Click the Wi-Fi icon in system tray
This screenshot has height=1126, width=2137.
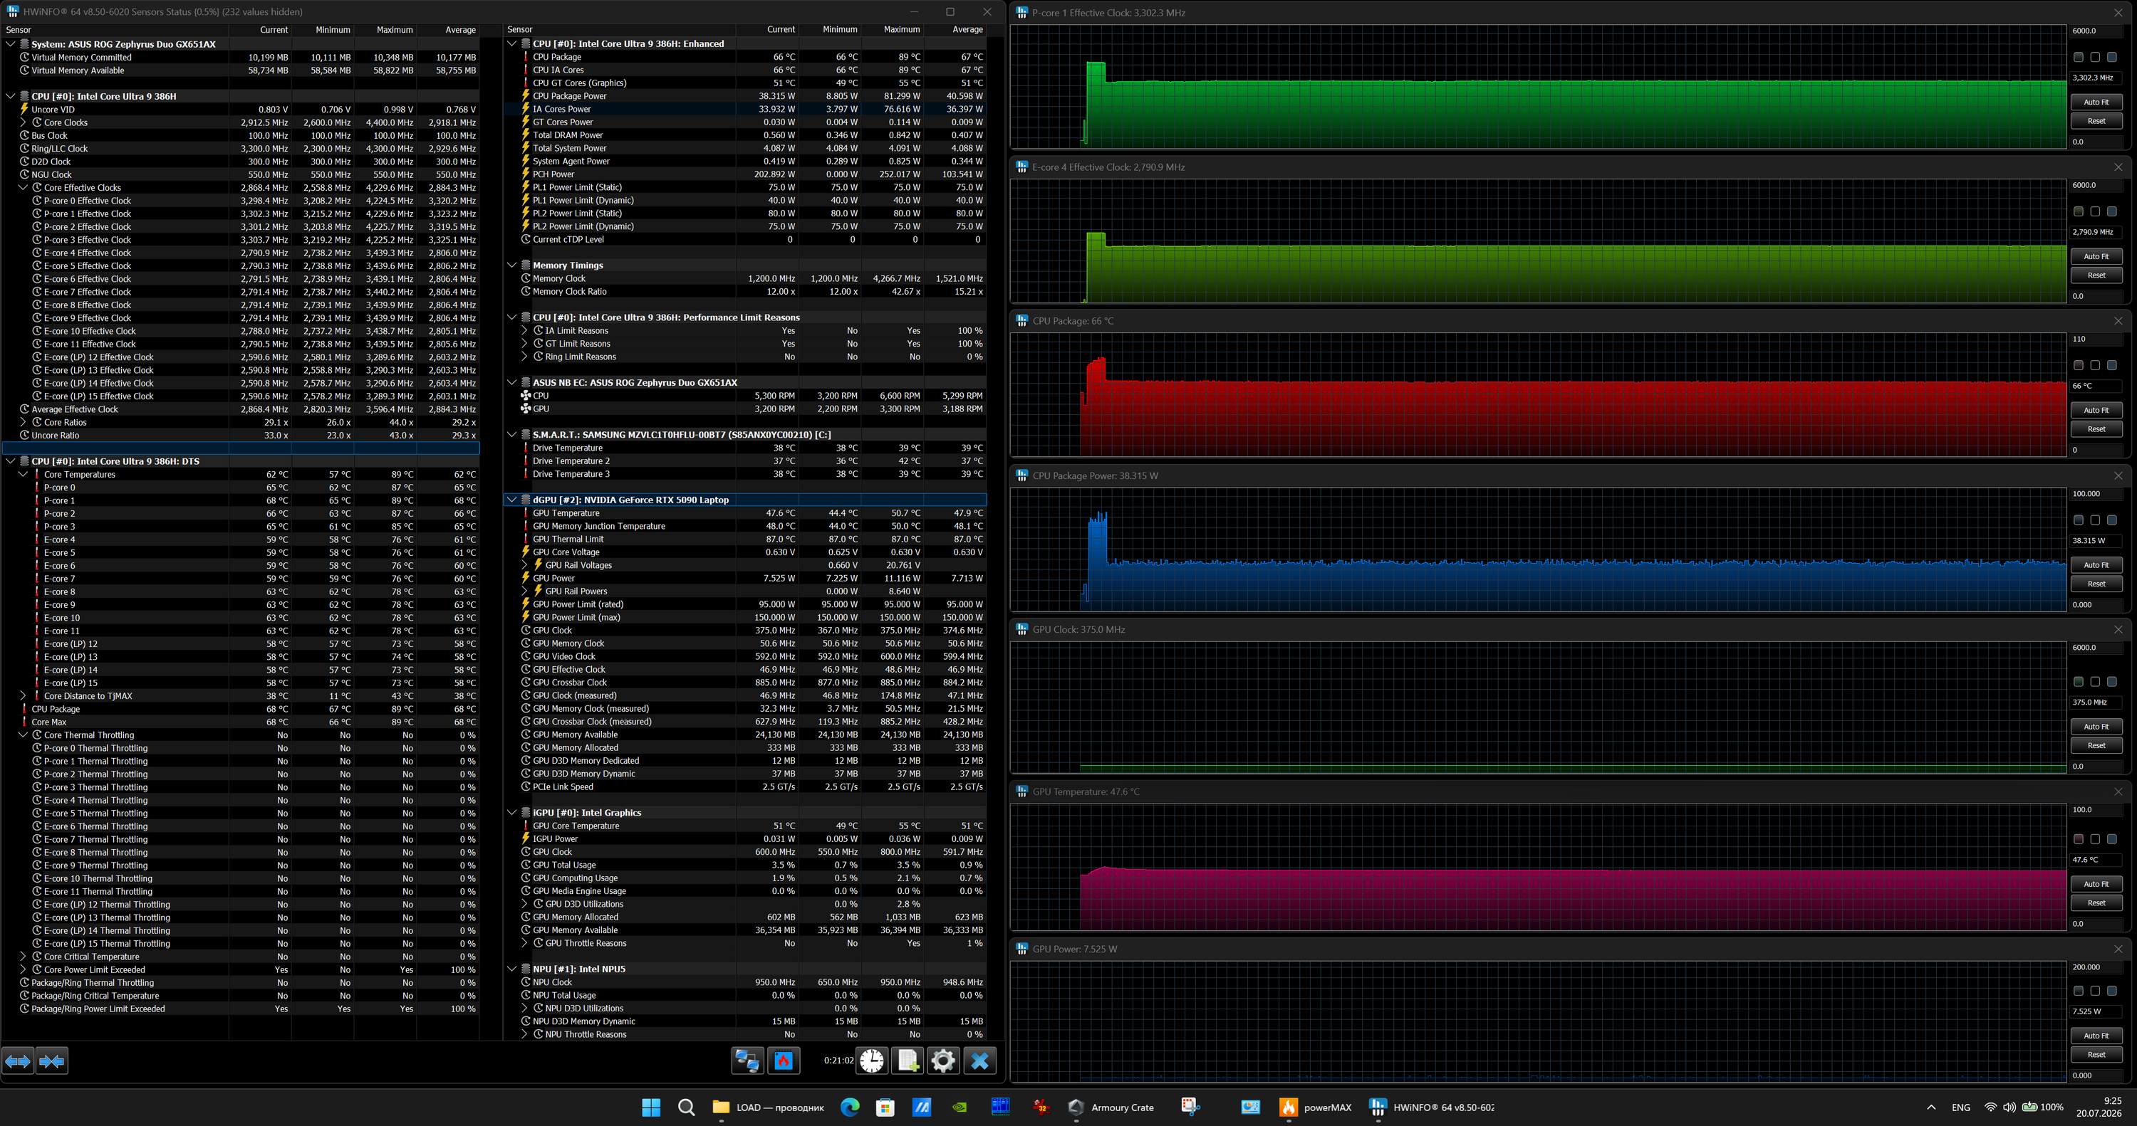point(1990,1107)
